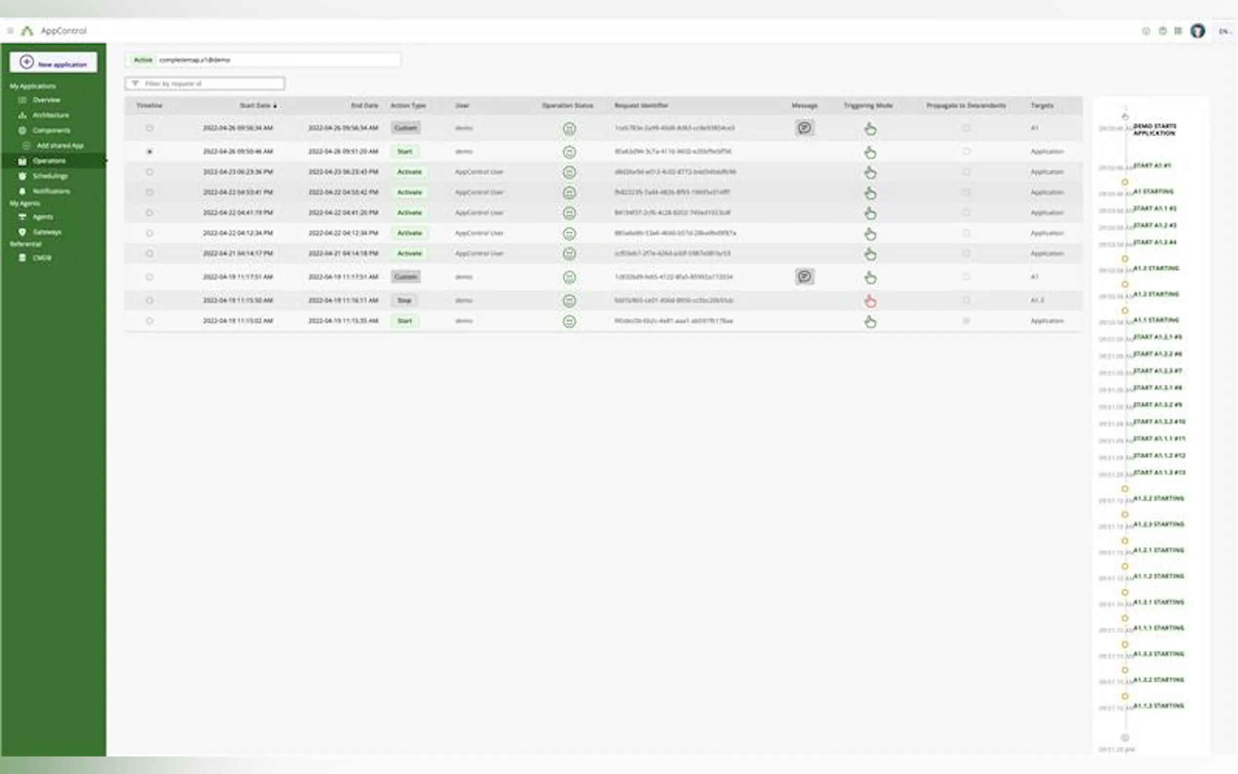Open Notifications bell in the sidebar
Viewport: 1238px width, 774px height.
click(x=51, y=191)
